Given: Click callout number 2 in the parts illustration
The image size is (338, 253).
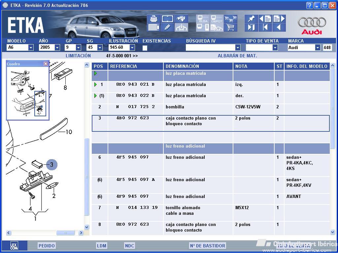Looking at the screenshot, I should (x=54, y=196).
